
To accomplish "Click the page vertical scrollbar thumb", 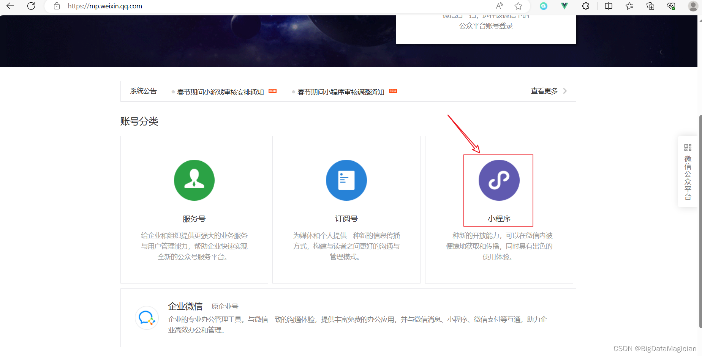I will pos(700,221).
